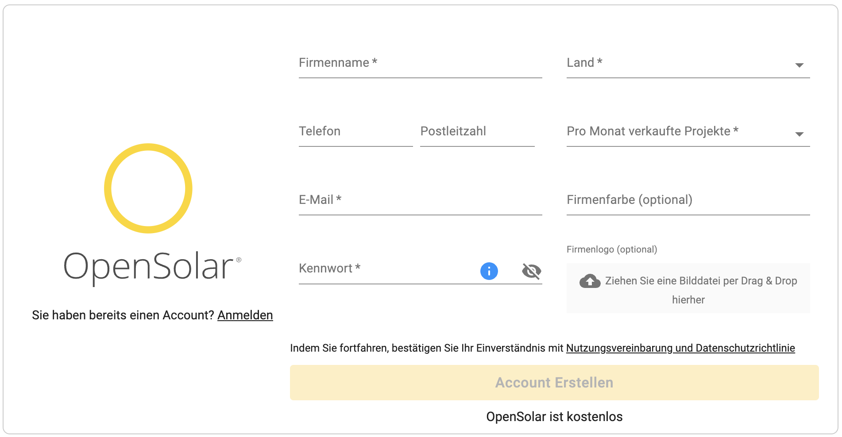This screenshot has width=842, height=437.
Task: Click the cloud upload icon
Action: [x=590, y=281]
